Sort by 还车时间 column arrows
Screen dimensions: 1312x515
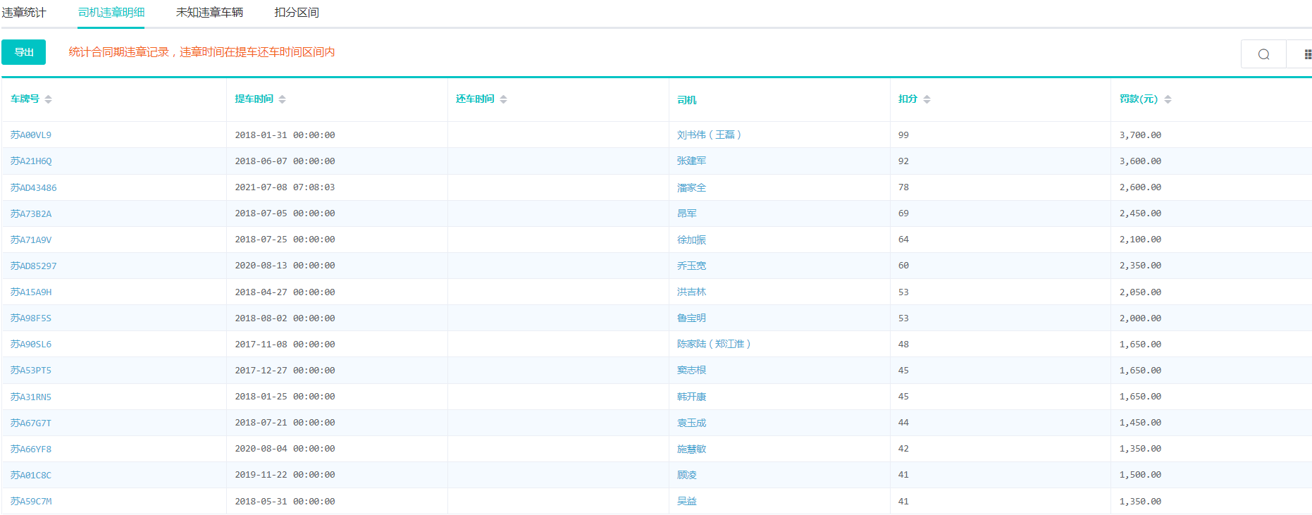coord(503,99)
